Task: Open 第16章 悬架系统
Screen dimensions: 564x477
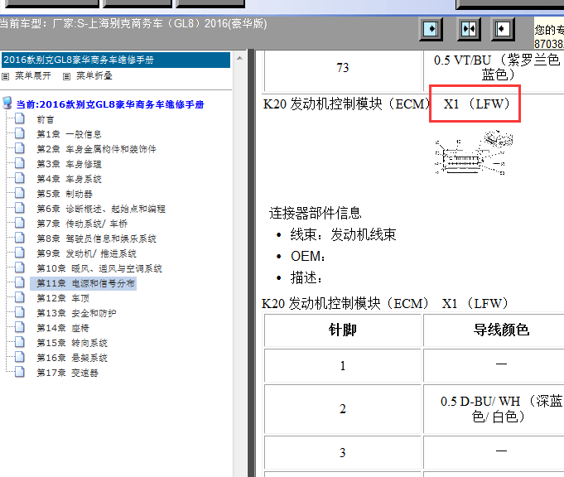Action: [72, 358]
